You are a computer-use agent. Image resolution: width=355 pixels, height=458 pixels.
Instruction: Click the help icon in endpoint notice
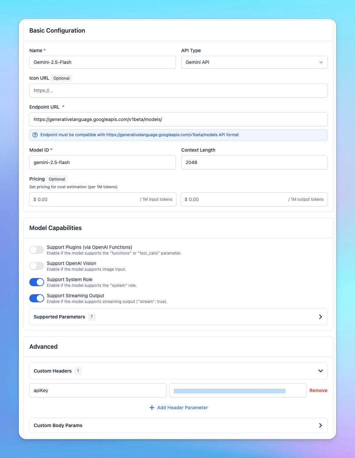[x=35, y=135]
